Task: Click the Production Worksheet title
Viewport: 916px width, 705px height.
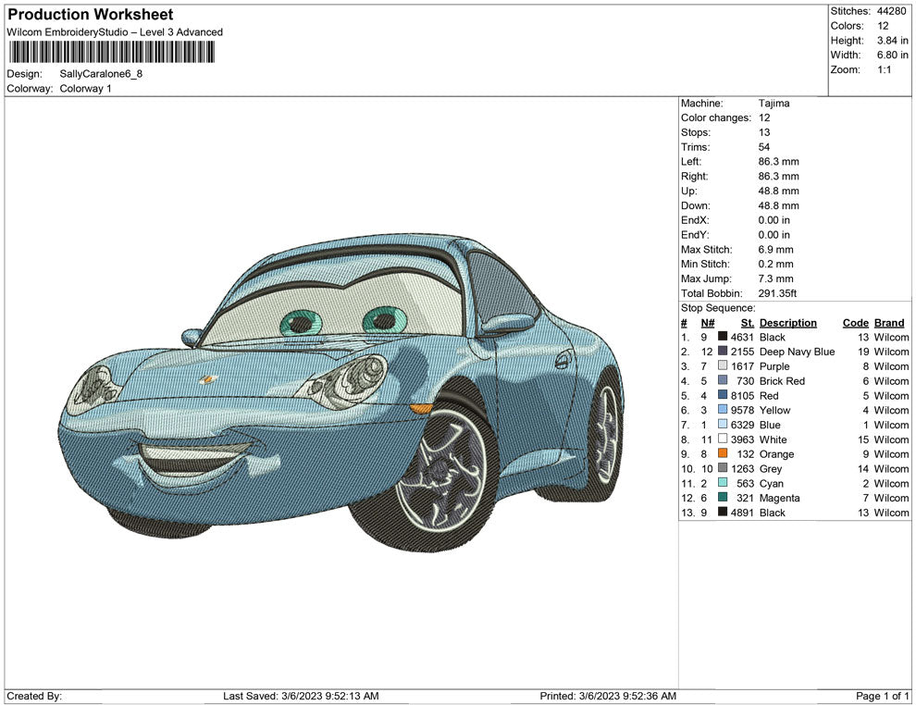Action: pyautogui.click(x=91, y=15)
